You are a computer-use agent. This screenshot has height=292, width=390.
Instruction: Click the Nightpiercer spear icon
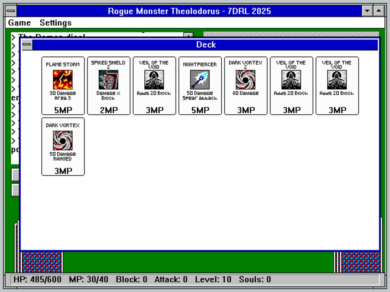(200, 79)
